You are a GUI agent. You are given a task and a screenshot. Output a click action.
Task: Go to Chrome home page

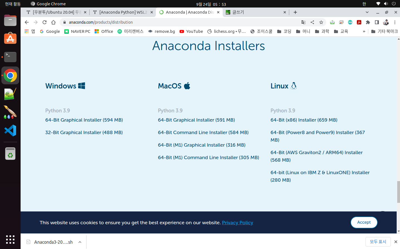(x=53, y=22)
